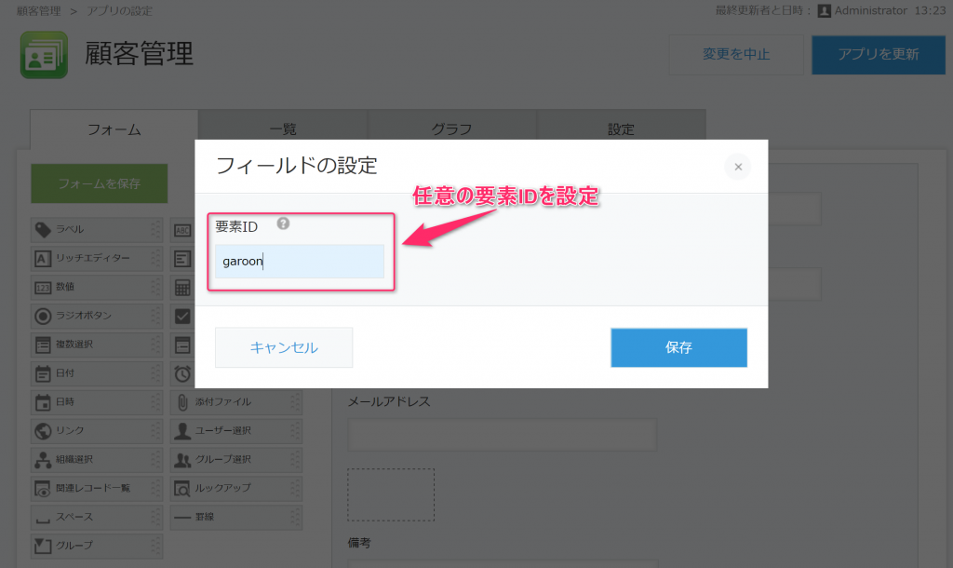The width and height of the screenshot is (953, 568).
Task: Choose the 日付 calendar field icon
Action: pos(43,373)
